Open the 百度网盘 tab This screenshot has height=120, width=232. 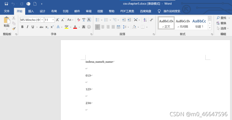(146, 11)
